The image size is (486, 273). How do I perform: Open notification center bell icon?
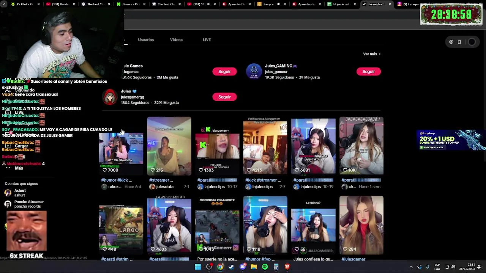(479, 267)
